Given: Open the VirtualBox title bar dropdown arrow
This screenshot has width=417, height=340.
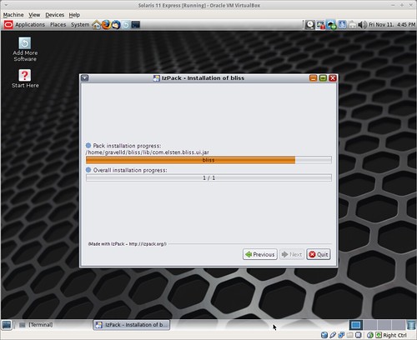Looking at the screenshot, I should tap(6, 5).
